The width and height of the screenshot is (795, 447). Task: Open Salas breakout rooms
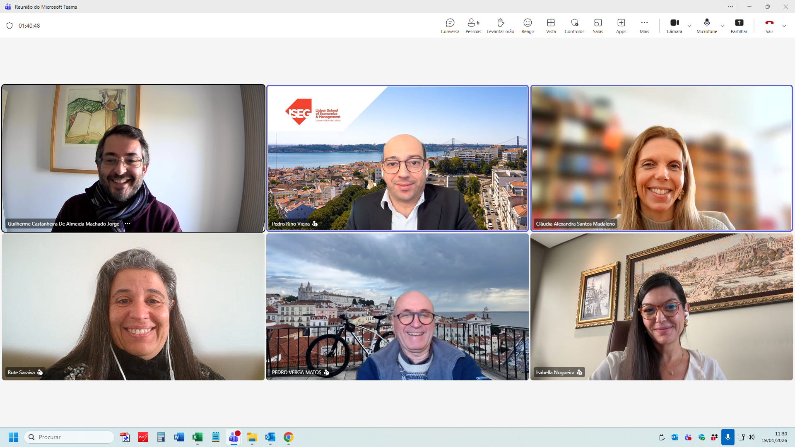click(597, 26)
